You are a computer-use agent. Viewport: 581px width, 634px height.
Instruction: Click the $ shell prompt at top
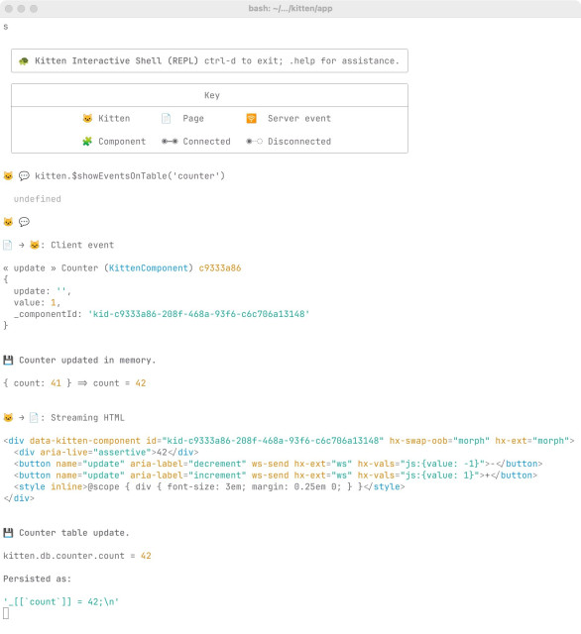pyautogui.click(x=6, y=27)
